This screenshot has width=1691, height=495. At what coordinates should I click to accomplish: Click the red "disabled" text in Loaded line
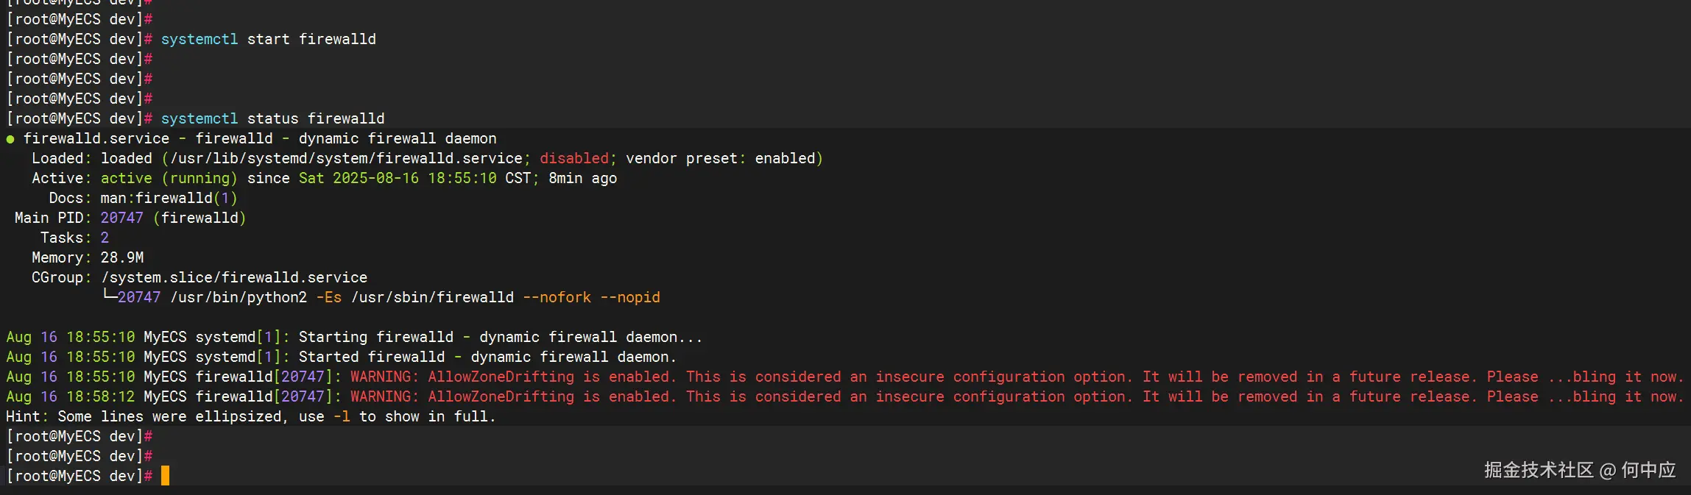click(574, 158)
